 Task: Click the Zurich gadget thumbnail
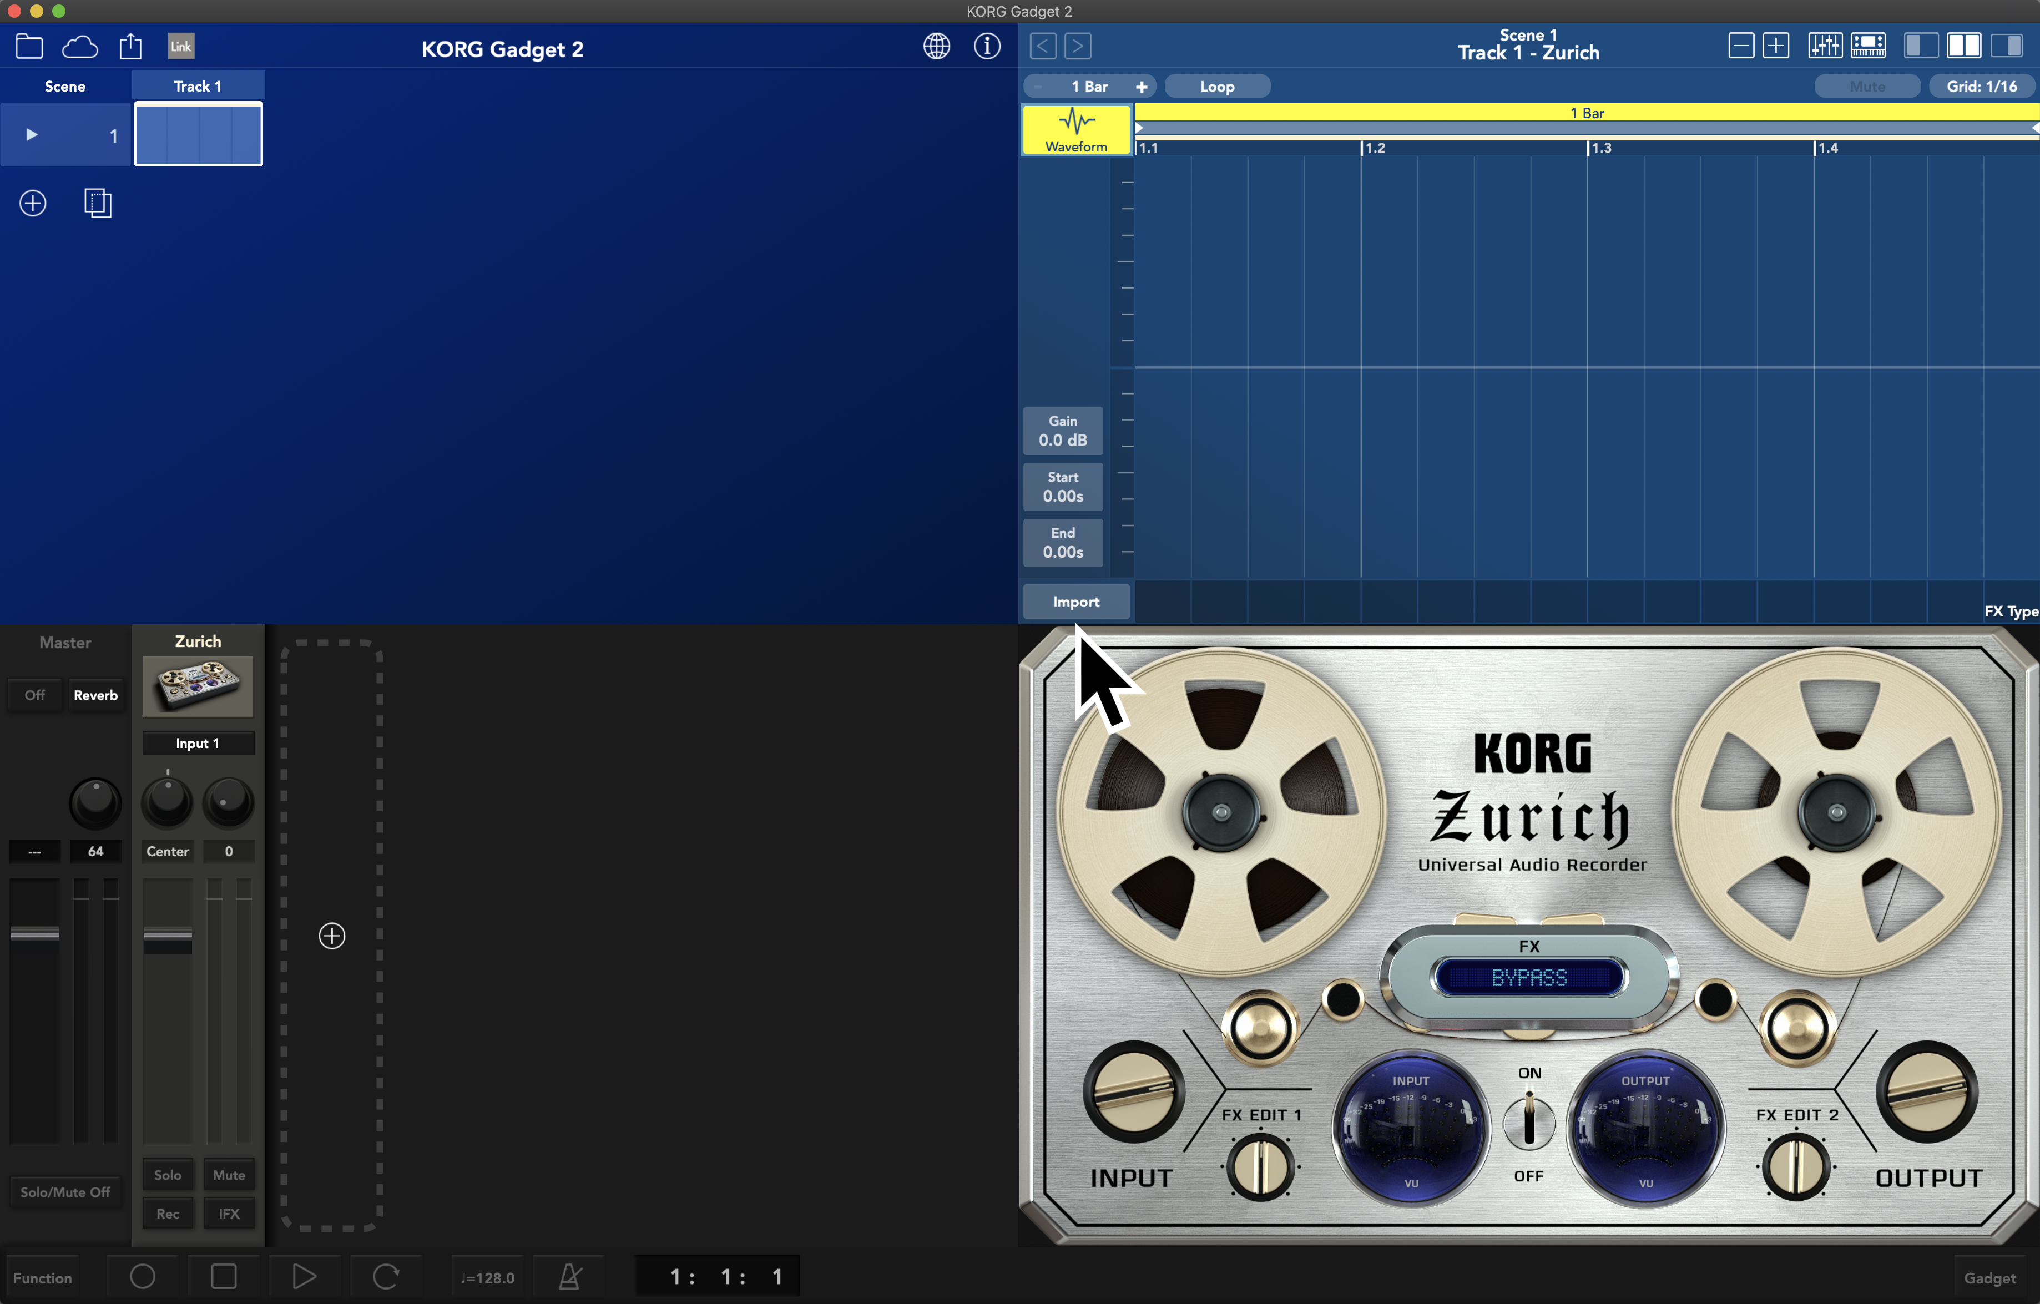point(198,686)
